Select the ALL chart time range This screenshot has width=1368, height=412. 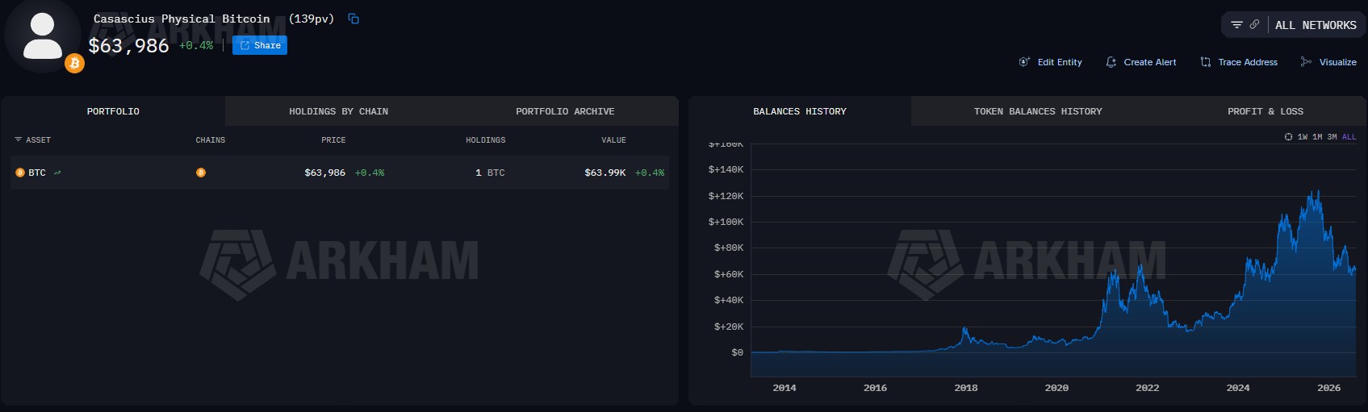(1349, 137)
